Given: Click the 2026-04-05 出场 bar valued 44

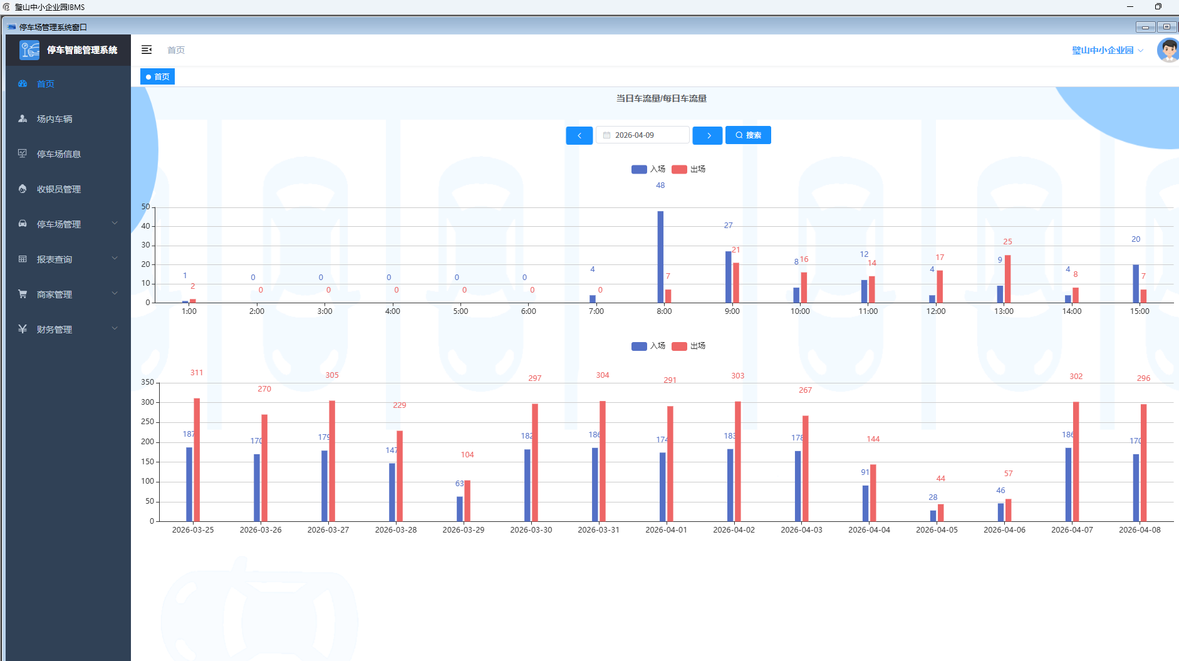Looking at the screenshot, I should click(941, 513).
